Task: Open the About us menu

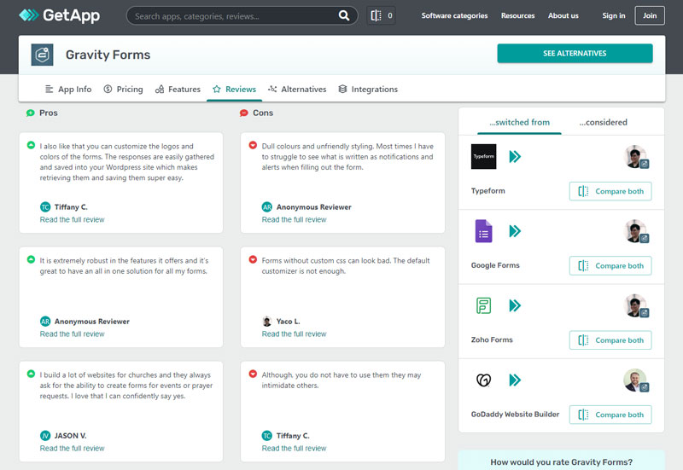Action: 563,15
